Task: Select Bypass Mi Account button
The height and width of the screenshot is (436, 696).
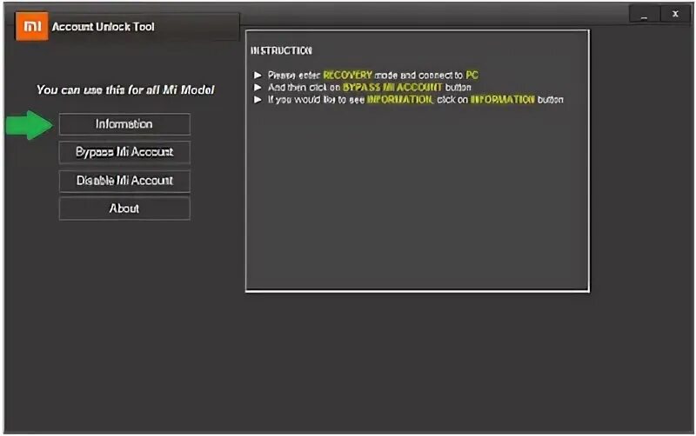Action: pyautogui.click(x=124, y=152)
